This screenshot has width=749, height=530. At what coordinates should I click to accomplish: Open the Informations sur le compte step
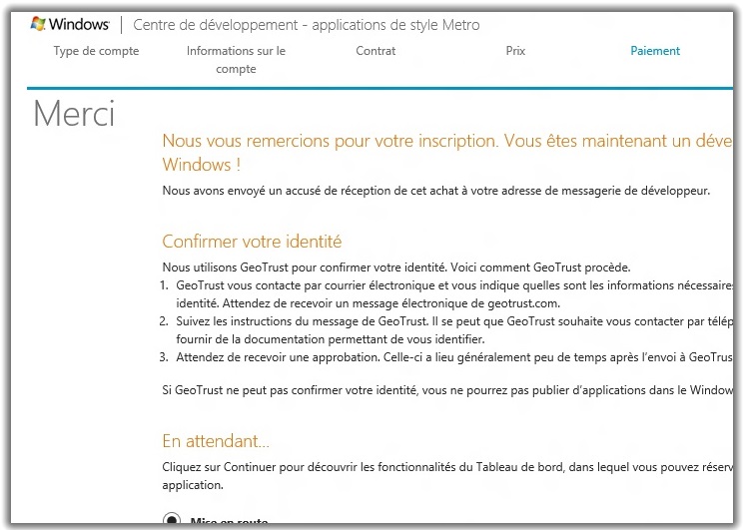click(x=236, y=60)
